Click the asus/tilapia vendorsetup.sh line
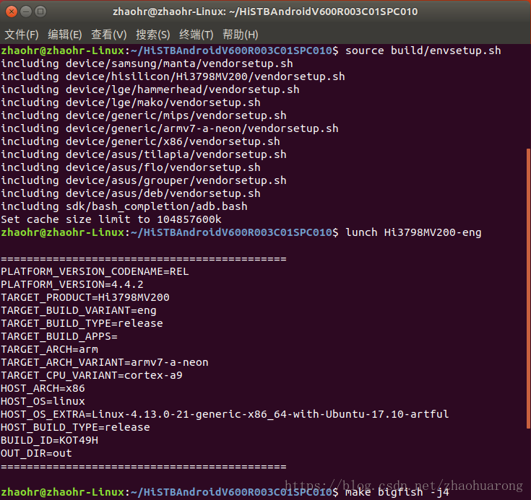 point(144,154)
